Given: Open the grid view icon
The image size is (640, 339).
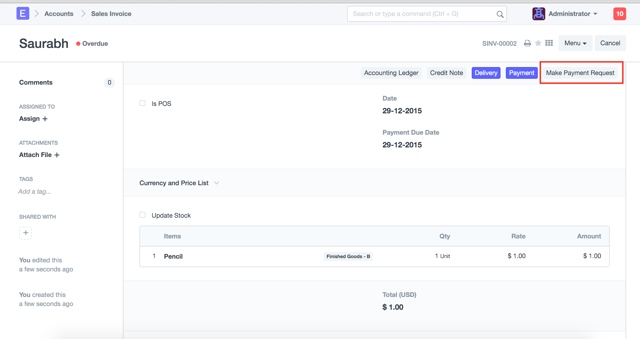Looking at the screenshot, I should [x=549, y=43].
